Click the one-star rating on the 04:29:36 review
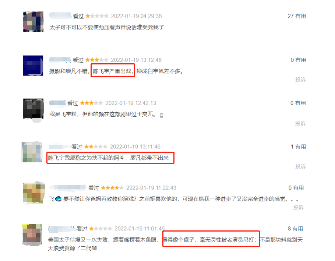 [x=97, y=16]
